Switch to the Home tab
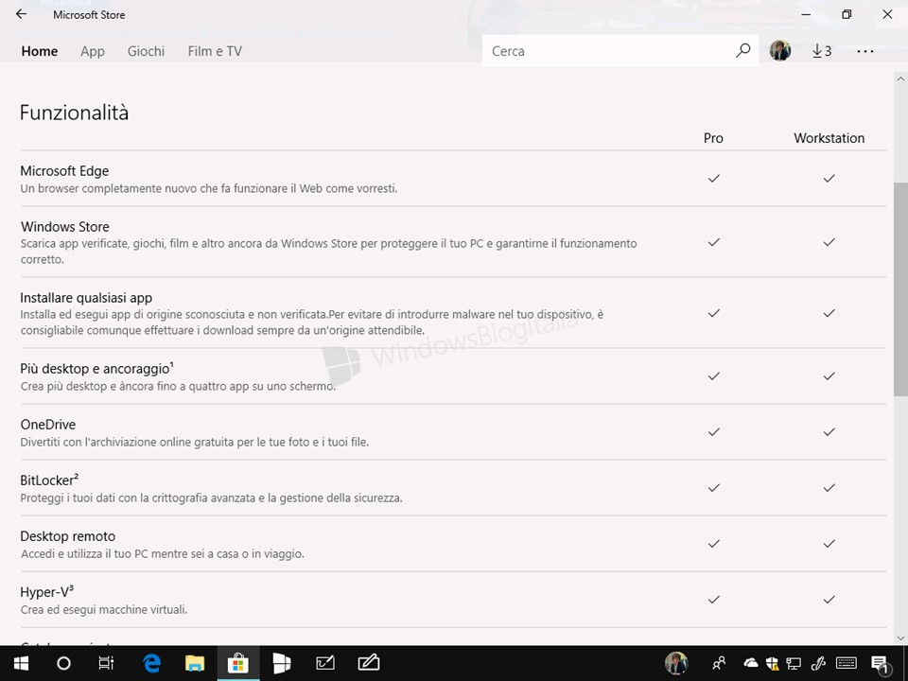 point(40,51)
